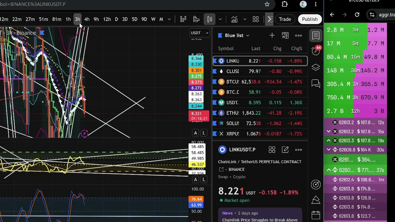Select the 27m timeframe

pos(30,19)
